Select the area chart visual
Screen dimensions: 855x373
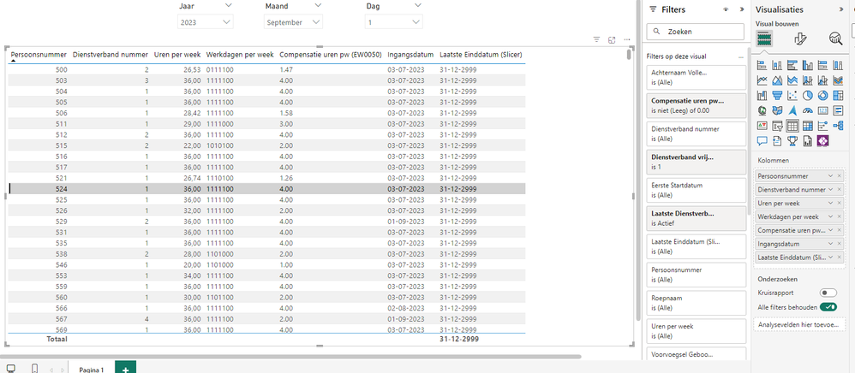coord(778,80)
